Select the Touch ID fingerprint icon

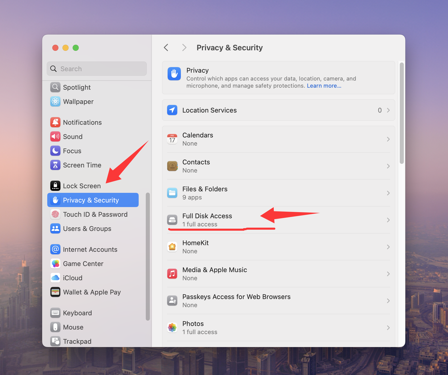[55, 214]
